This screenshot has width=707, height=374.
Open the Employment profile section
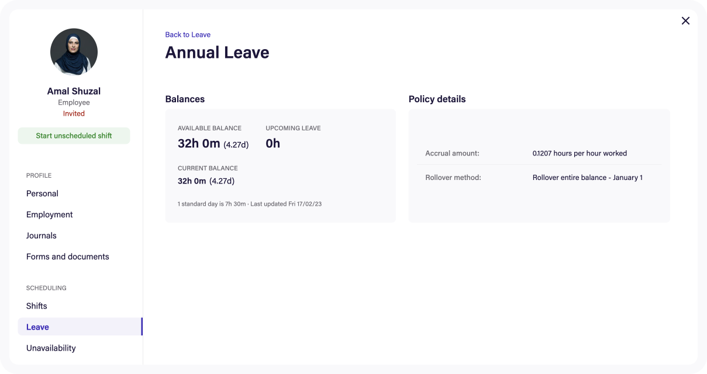[49, 214]
